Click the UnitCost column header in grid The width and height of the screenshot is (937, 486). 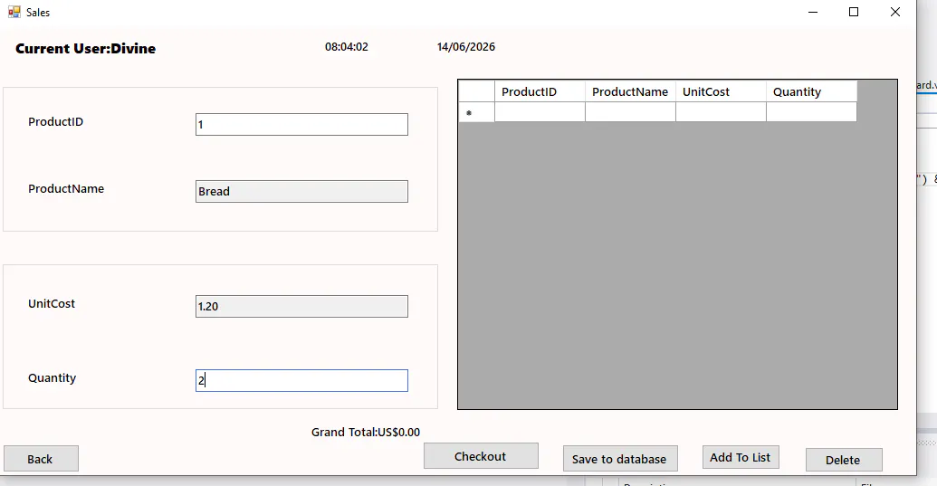tap(721, 91)
